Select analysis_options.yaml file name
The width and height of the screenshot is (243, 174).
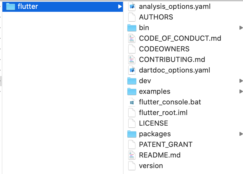point(175,7)
